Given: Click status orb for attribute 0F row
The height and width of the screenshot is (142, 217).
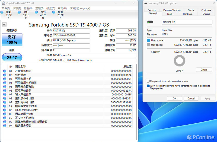Looking at the screenshot, I should click(5, 126).
